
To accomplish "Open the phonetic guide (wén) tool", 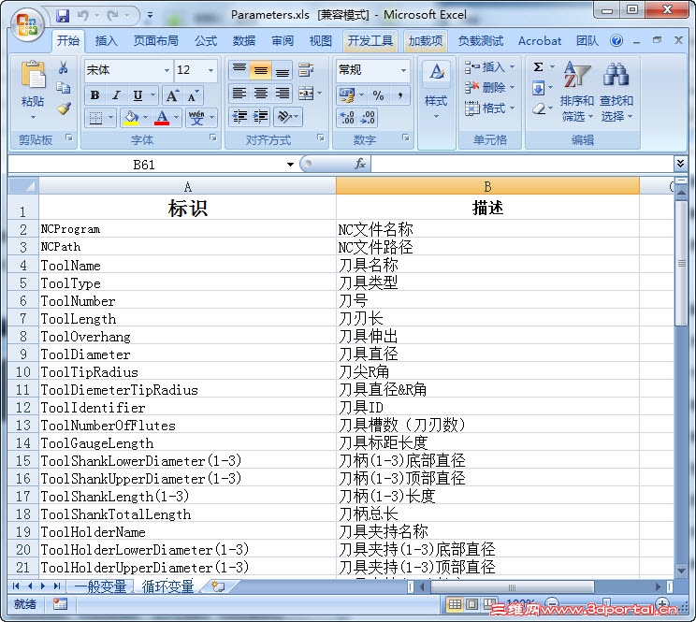I will tap(196, 118).
